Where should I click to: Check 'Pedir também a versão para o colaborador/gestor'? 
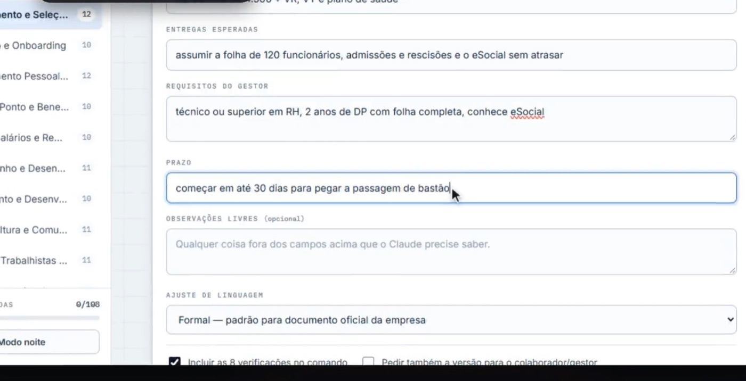[368, 362]
